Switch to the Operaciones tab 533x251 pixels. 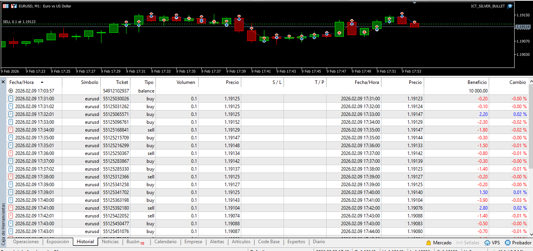pos(26,242)
